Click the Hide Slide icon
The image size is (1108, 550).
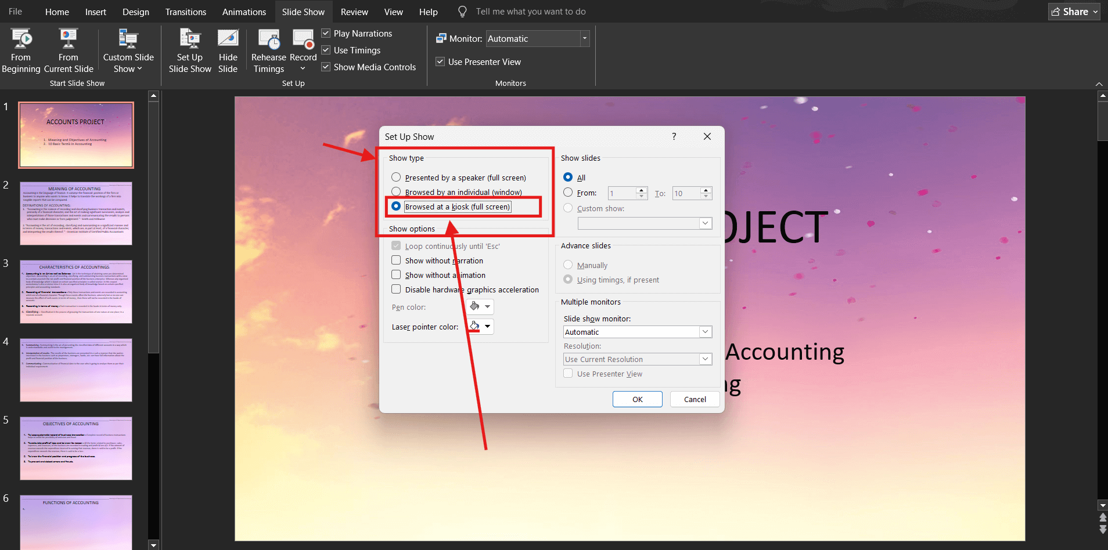pyautogui.click(x=228, y=38)
